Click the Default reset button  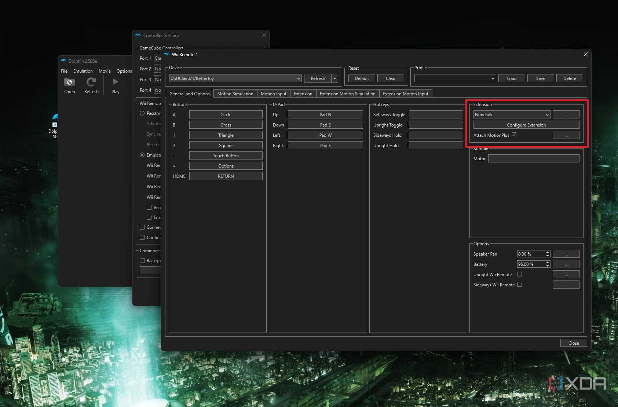point(362,78)
